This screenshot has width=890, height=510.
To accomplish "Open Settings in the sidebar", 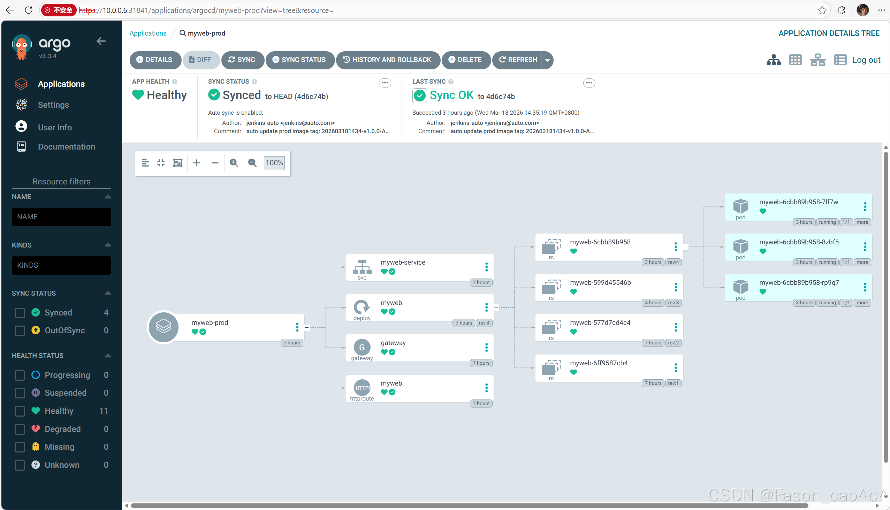I will pos(53,105).
